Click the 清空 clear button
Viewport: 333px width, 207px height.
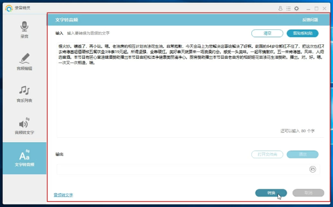[267, 33]
